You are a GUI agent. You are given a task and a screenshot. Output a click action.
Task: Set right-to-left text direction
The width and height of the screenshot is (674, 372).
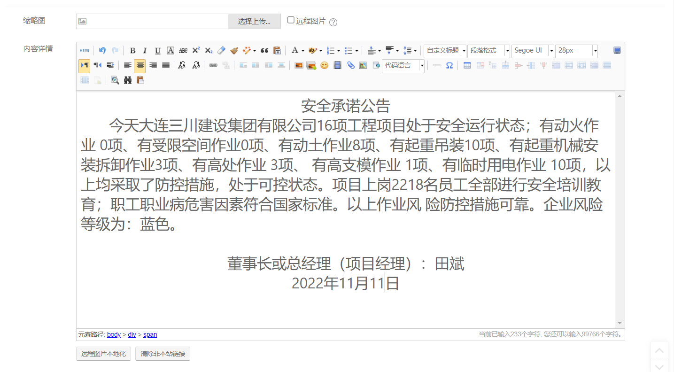97,65
